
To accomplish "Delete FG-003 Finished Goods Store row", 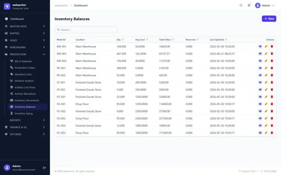I will 272,126.
